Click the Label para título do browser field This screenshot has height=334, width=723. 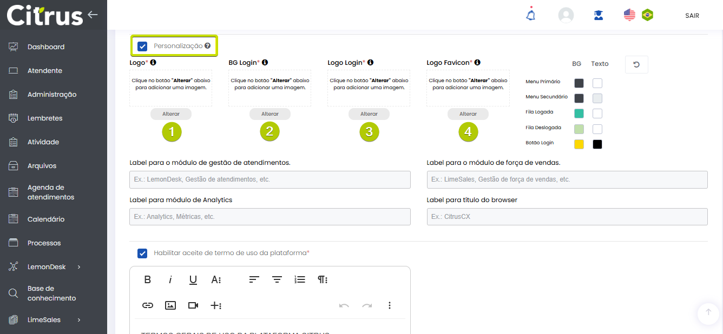[x=567, y=217]
